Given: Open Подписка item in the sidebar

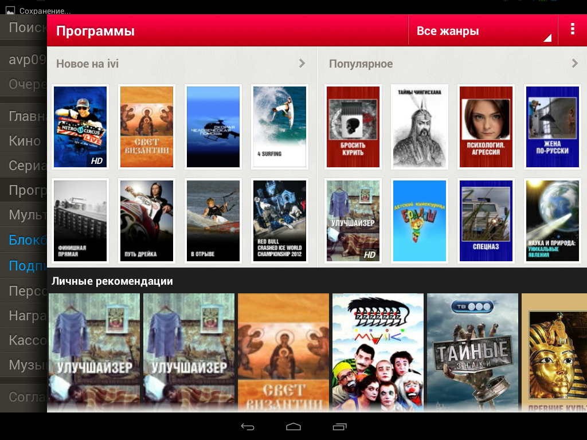Looking at the screenshot, I should (27, 265).
